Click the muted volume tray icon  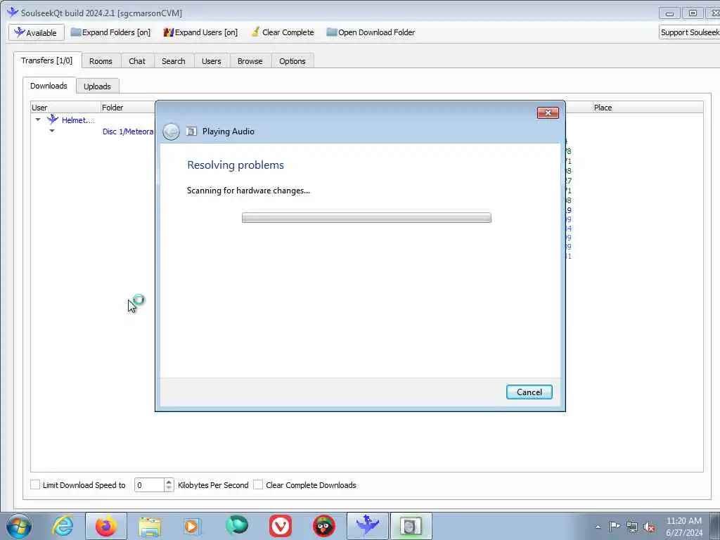(x=649, y=527)
